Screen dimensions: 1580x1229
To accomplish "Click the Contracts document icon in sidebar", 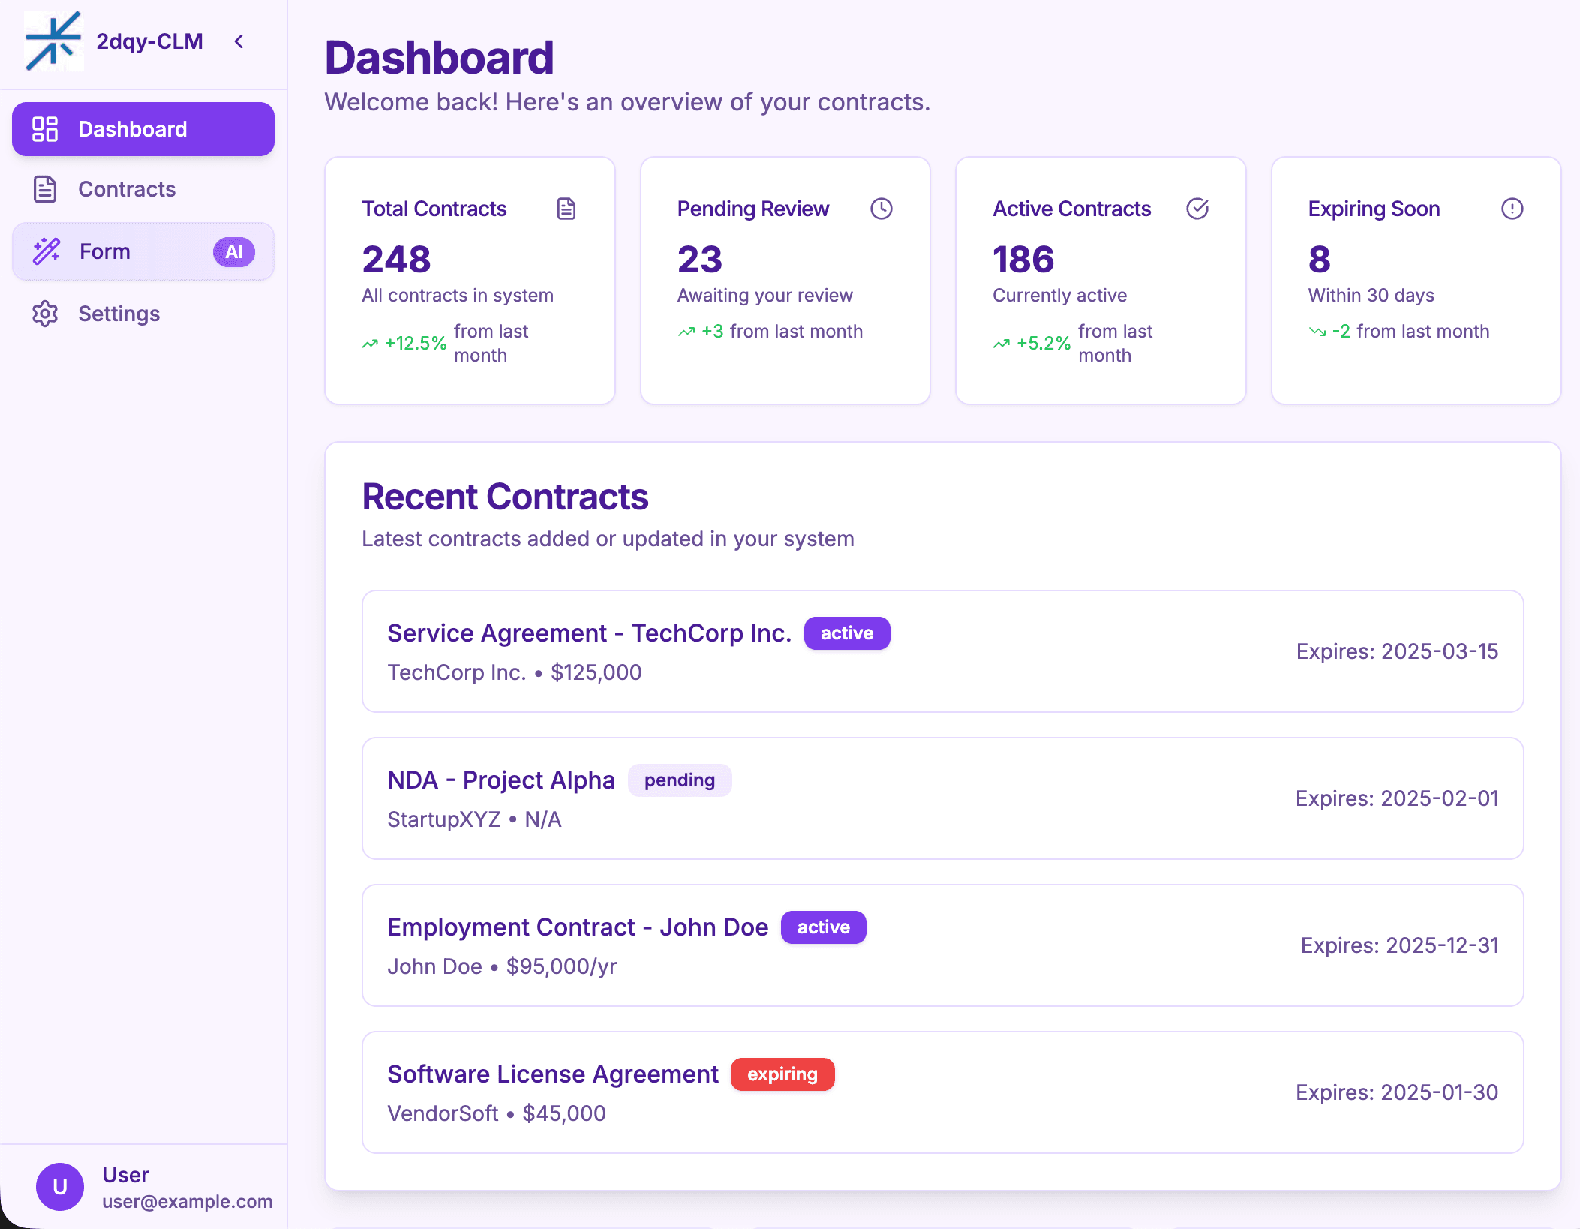I will (x=45, y=189).
